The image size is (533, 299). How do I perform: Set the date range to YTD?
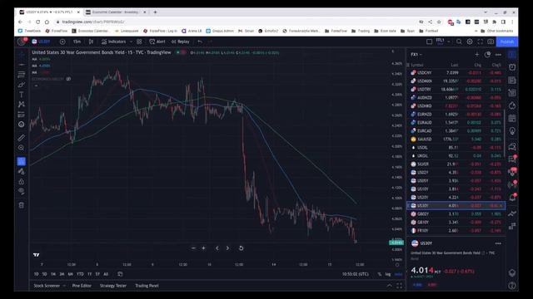(x=80, y=274)
